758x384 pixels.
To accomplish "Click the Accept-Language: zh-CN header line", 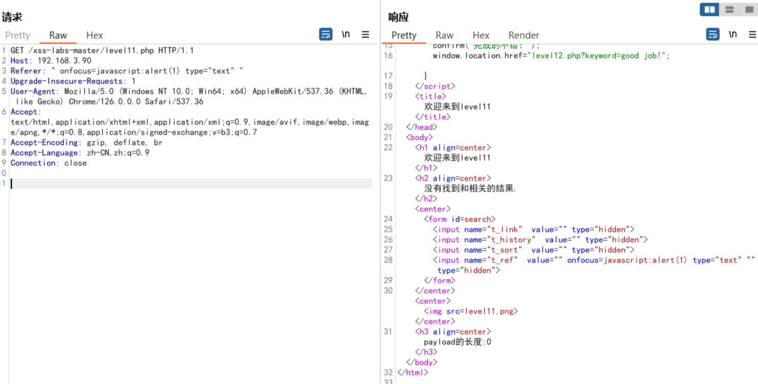I will (x=80, y=153).
